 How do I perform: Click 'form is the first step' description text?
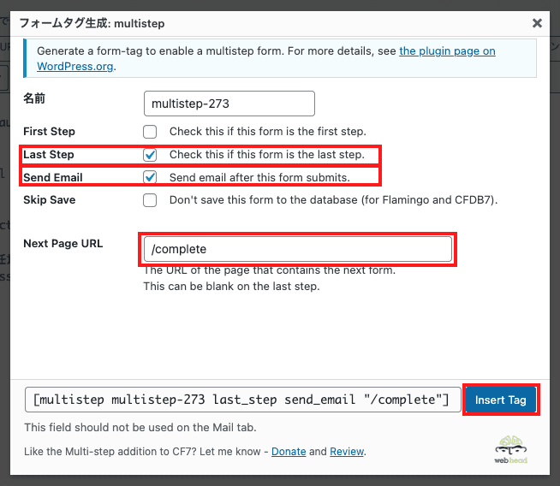click(267, 132)
